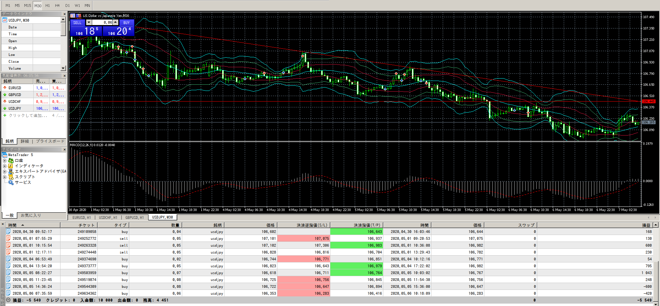Click the lot volume input field 0.06

[x=102, y=22]
